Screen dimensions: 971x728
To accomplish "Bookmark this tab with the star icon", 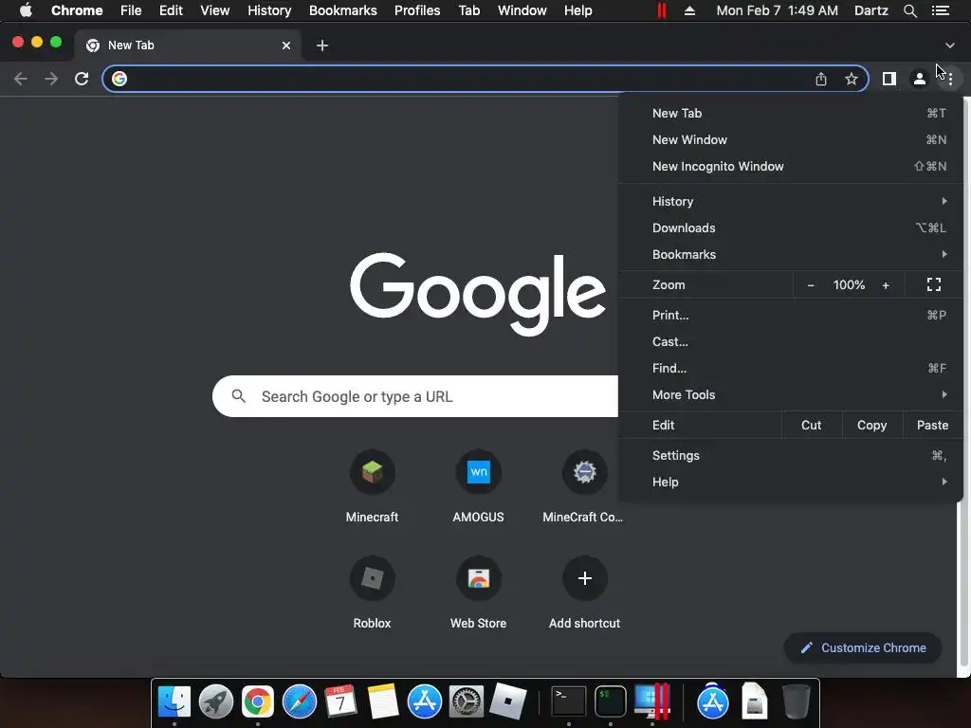I will click(x=852, y=79).
